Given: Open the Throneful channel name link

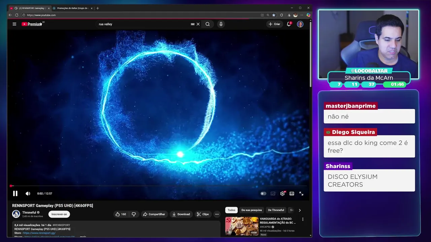Looking at the screenshot, I should (29, 212).
